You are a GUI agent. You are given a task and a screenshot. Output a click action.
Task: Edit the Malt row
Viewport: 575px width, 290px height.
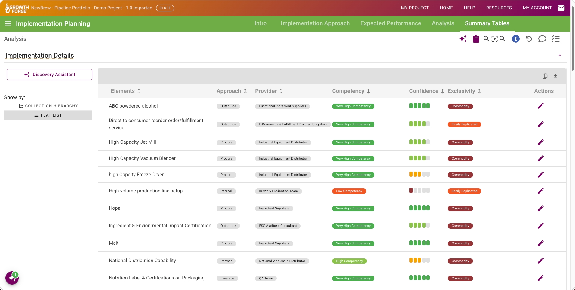(541, 243)
